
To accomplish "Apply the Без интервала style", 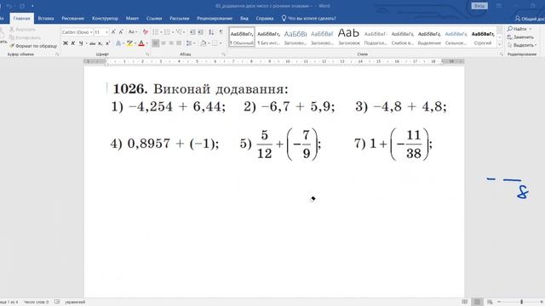I will point(268,37).
